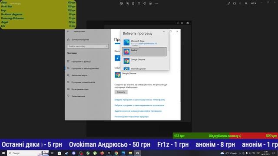Viewport: 278px width, 156px height.
Task: Expand hidden system tray icons chevron
Action: point(240,153)
